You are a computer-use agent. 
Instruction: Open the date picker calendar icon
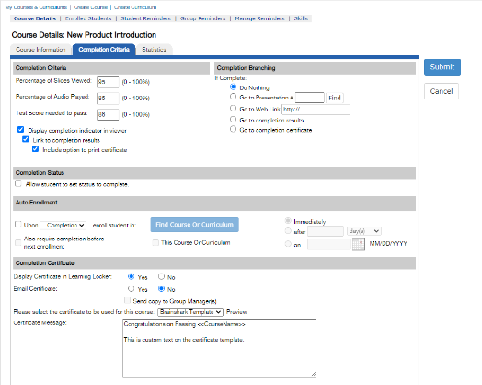359,244
